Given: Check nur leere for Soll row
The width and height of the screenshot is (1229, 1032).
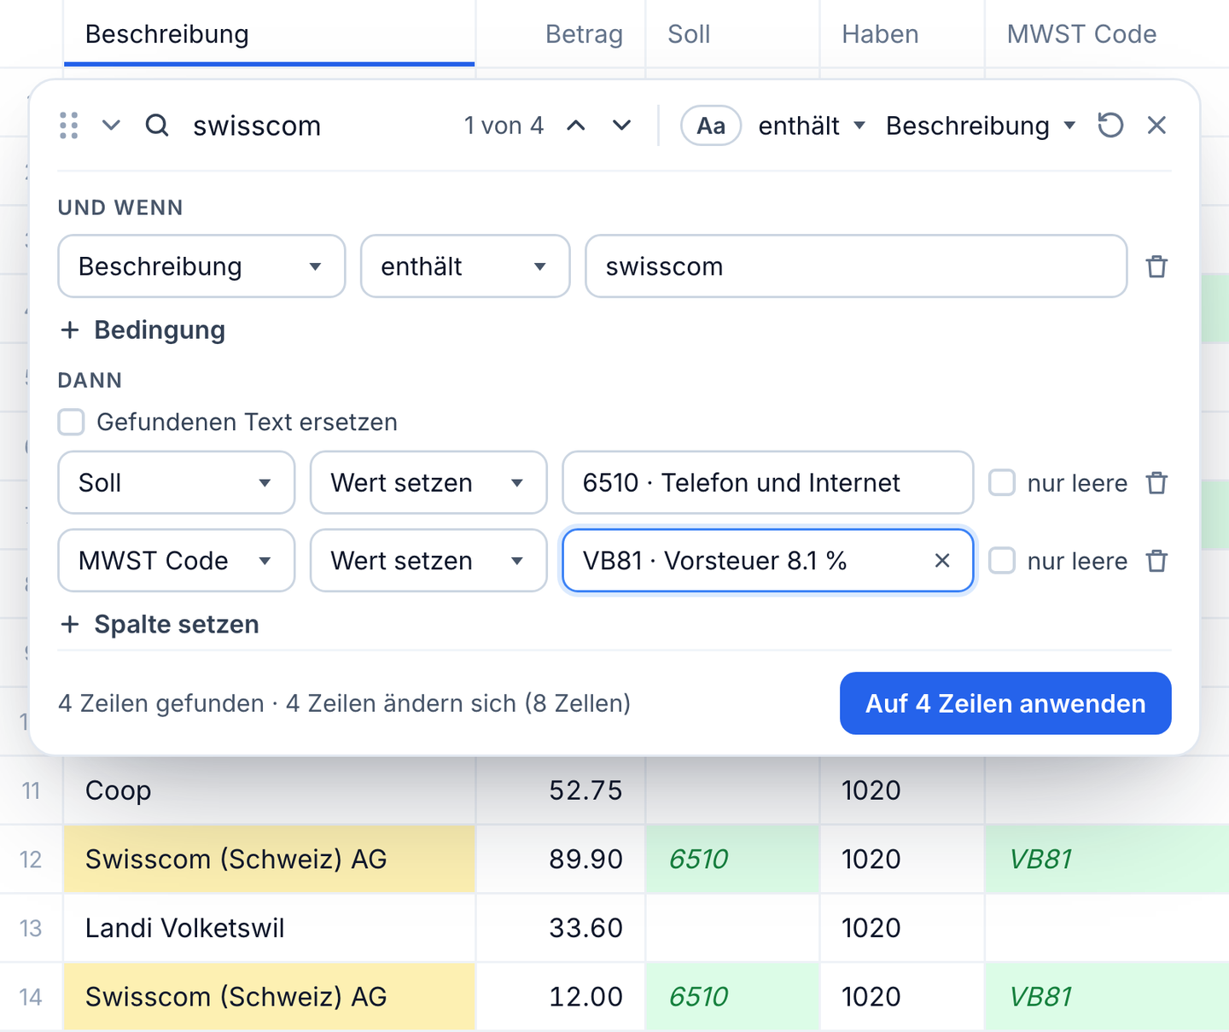Looking at the screenshot, I should coord(1002,483).
